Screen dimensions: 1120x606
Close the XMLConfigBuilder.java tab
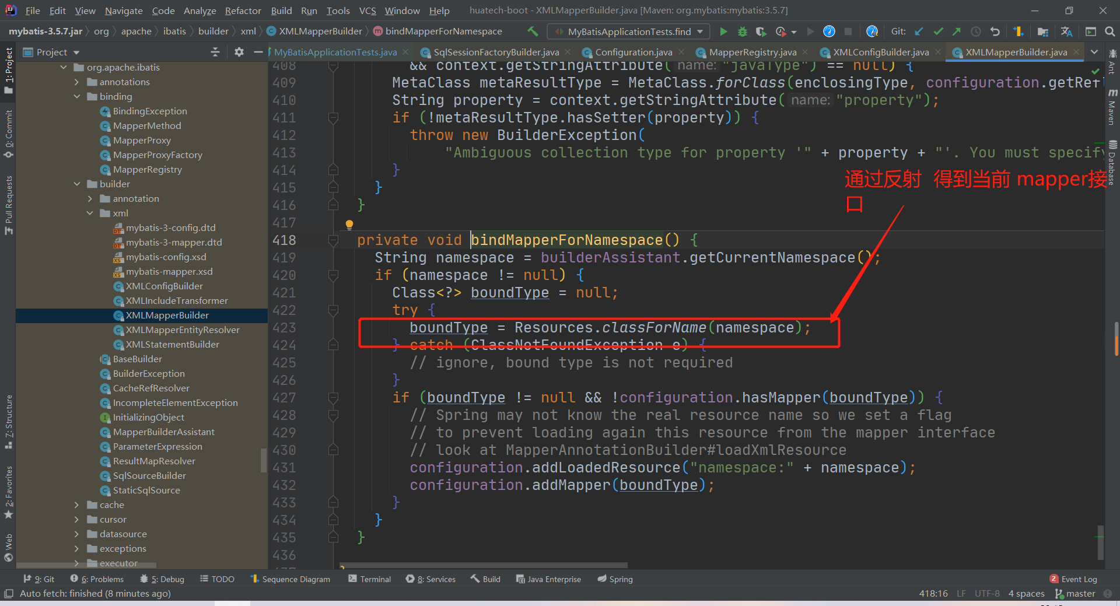[x=938, y=52]
